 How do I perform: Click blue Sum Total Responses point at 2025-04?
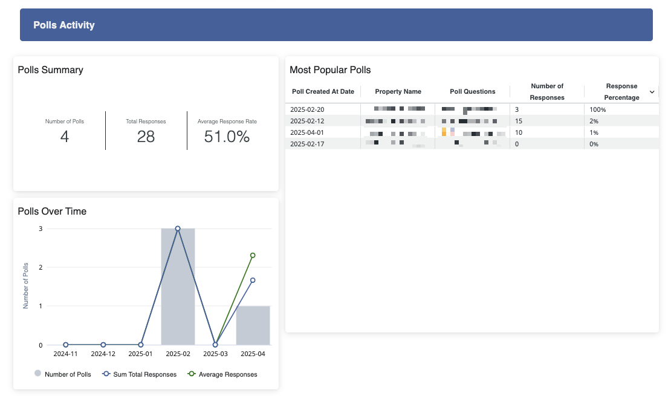pos(253,280)
